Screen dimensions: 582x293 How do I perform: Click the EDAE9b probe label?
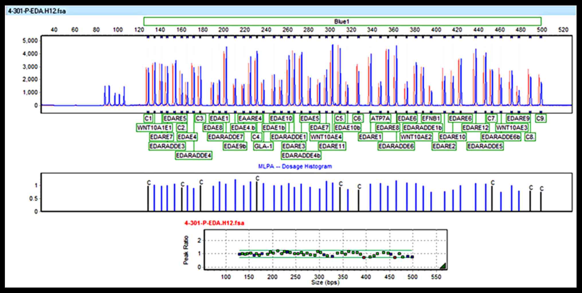(x=235, y=146)
